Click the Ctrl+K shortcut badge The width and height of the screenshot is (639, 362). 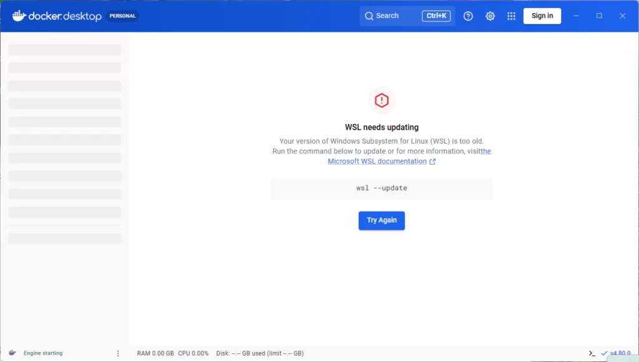[436, 16]
